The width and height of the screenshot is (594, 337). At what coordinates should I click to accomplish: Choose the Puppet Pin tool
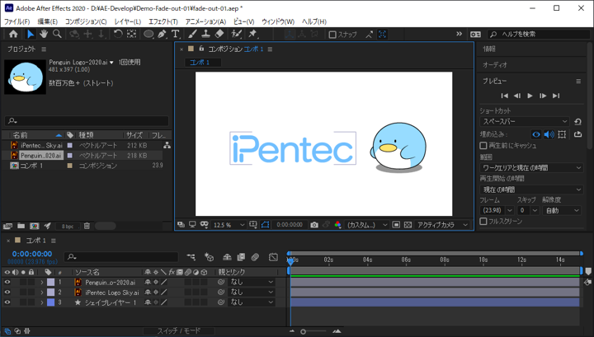point(252,34)
